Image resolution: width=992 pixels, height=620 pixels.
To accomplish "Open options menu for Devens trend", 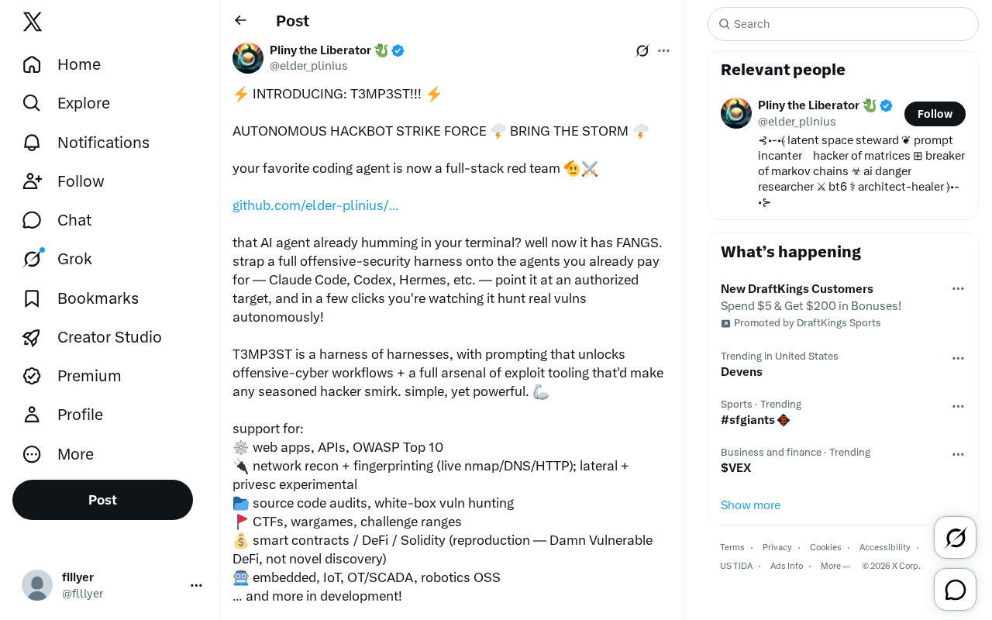I will [x=958, y=358].
